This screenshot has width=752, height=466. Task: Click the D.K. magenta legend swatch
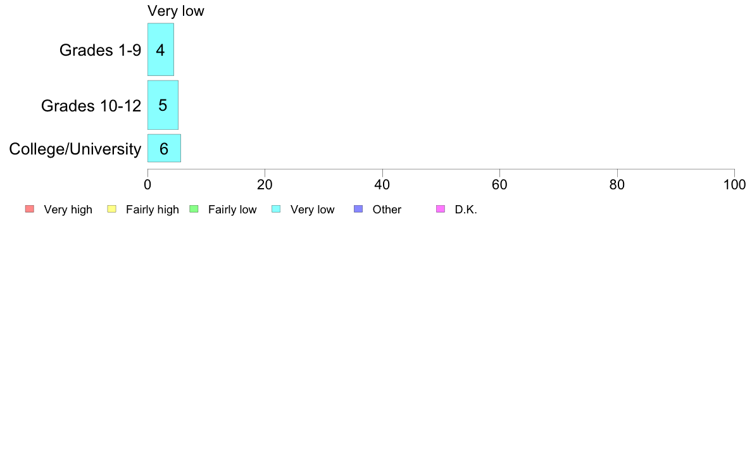click(441, 209)
